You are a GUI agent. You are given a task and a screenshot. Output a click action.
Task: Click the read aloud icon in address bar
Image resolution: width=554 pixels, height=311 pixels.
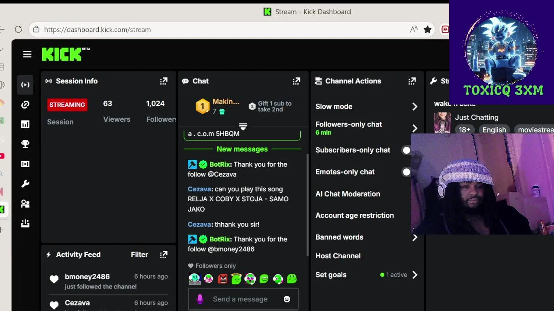[414, 29]
